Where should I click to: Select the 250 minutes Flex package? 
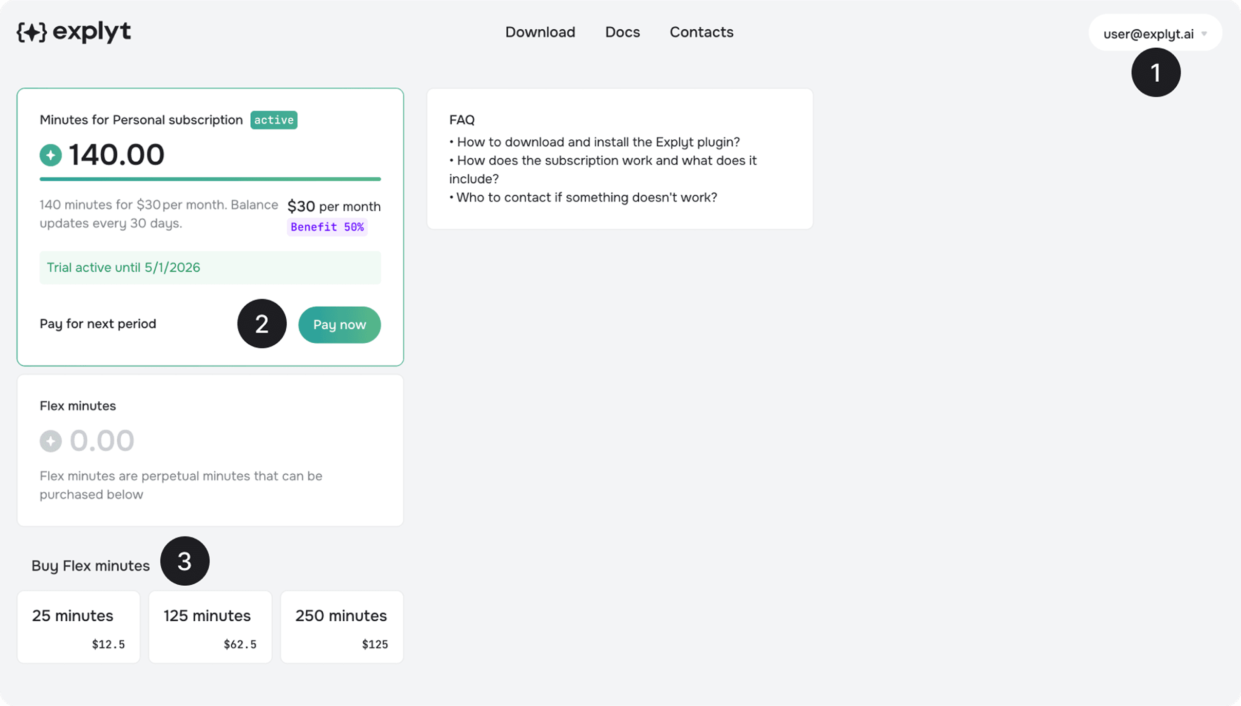(341, 626)
